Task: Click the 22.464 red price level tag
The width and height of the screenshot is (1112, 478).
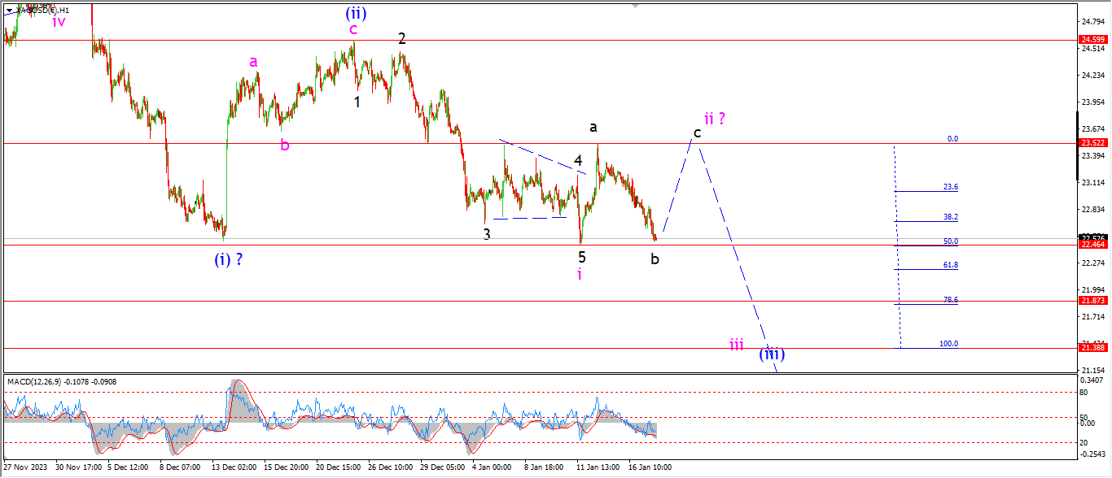Action: pos(1092,245)
